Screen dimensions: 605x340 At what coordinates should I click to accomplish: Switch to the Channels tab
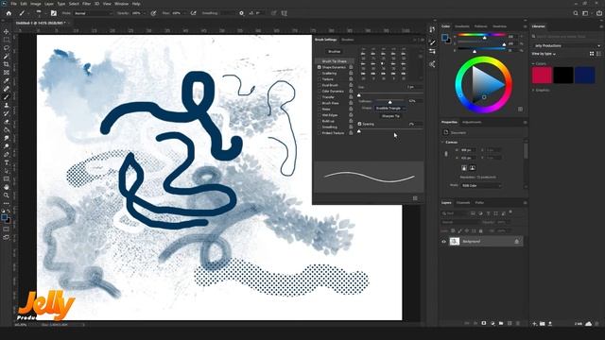(x=463, y=203)
